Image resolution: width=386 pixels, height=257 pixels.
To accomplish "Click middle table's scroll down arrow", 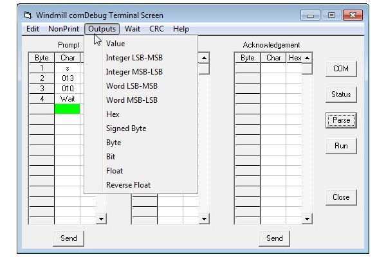I will coord(204,218).
